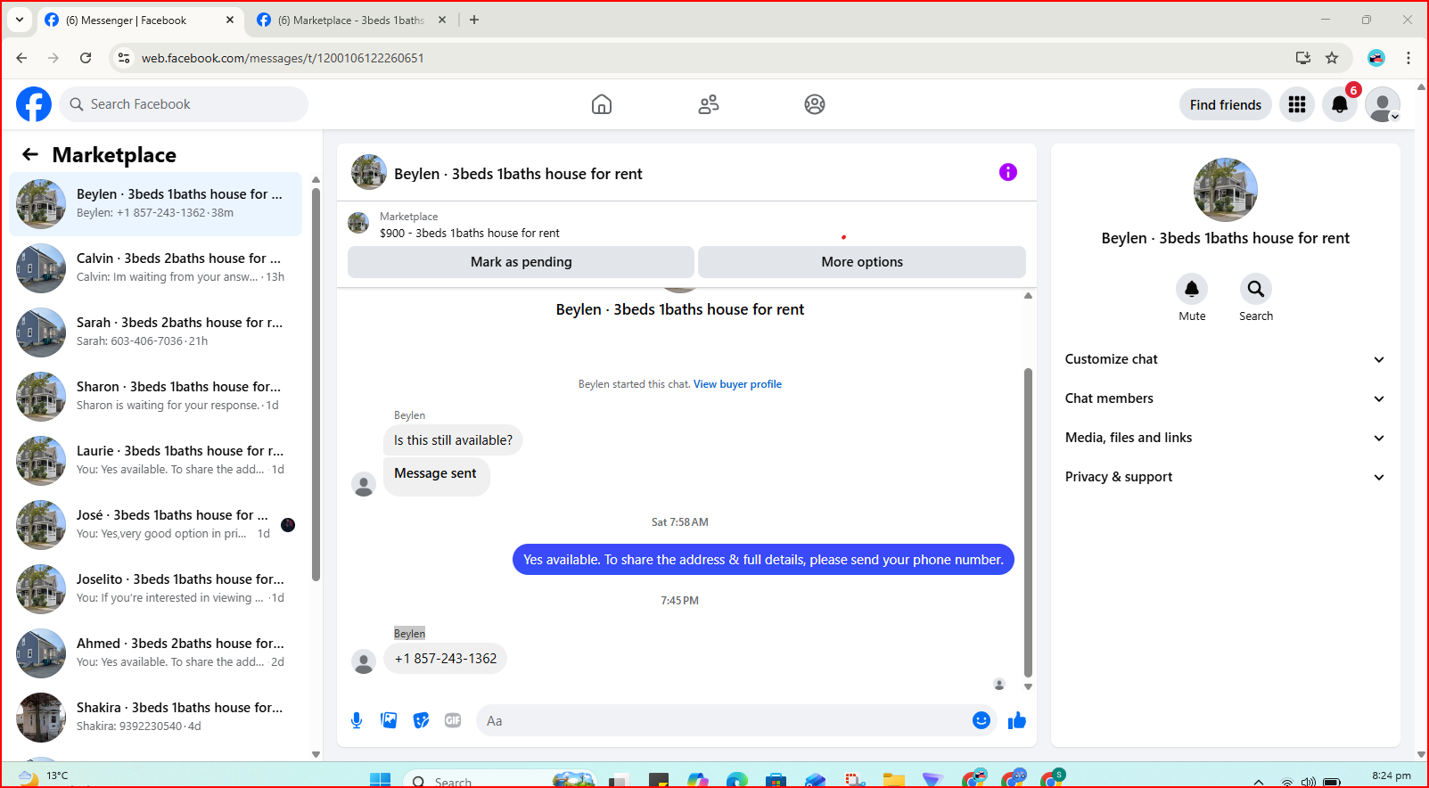Open the Shakira 3beds 1baths conversation

tap(155, 718)
